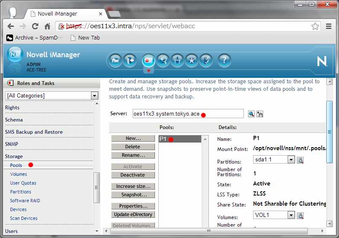Expand the SMS Backup and Restore role
Viewport: 339px width, 238px height.
(x=34, y=132)
